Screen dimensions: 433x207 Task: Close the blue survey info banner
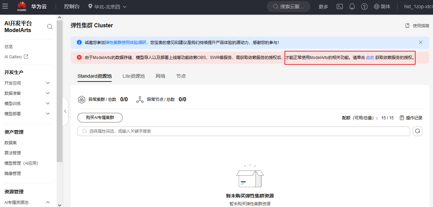click(421, 42)
